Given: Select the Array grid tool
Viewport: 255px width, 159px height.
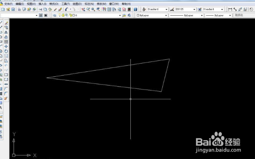Looking at the screenshot, I should [6, 42].
